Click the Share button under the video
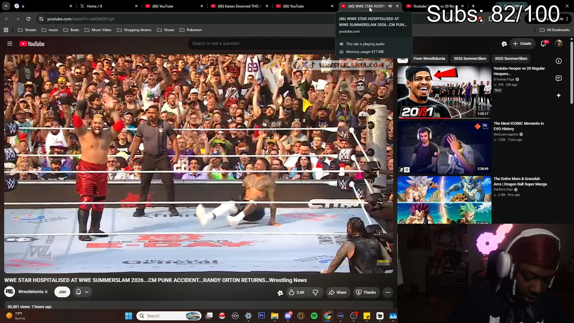The width and height of the screenshot is (574, 323). click(x=337, y=292)
